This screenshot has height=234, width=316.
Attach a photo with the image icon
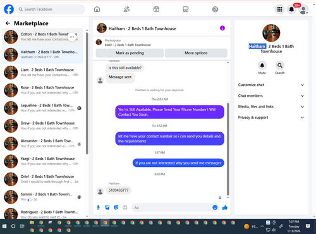pyautogui.click(x=107, y=207)
